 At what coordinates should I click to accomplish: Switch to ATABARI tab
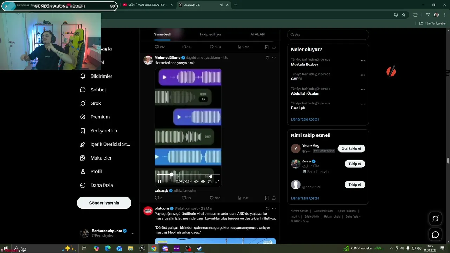[258, 34]
